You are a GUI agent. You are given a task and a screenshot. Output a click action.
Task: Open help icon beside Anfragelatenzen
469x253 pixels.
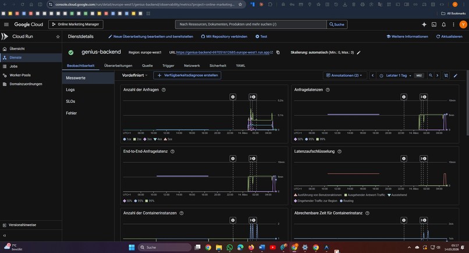coord(328,90)
